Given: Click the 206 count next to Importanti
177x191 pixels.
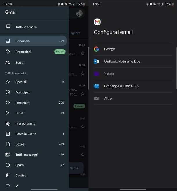Looking at the screenshot, I should point(61,103).
